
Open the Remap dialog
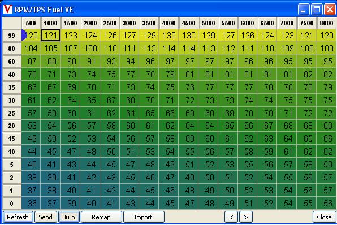coord(101,217)
